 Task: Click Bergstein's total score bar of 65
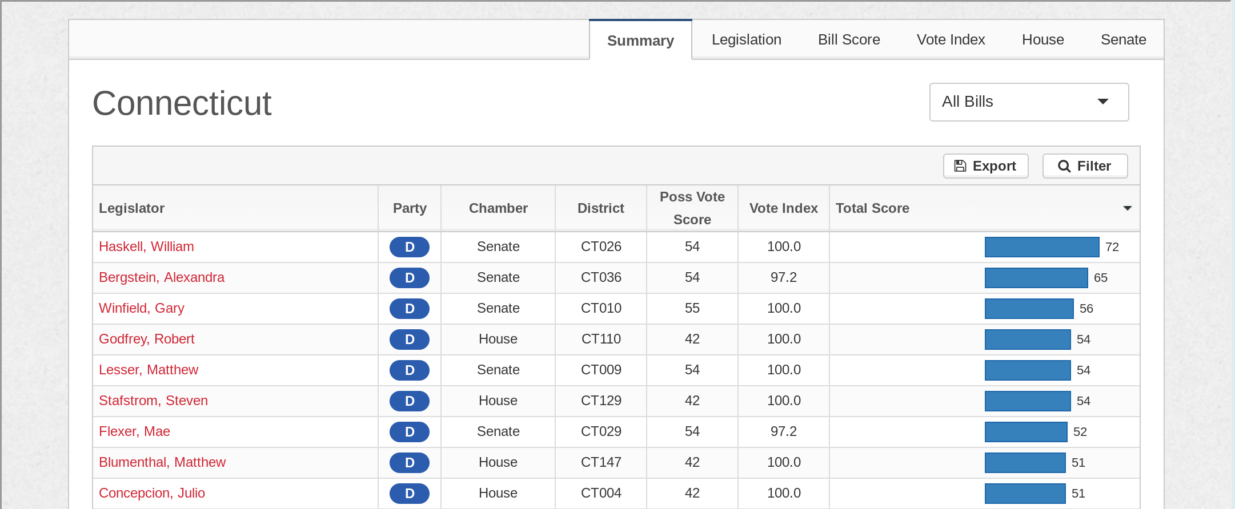pyautogui.click(x=1036, y=278)
